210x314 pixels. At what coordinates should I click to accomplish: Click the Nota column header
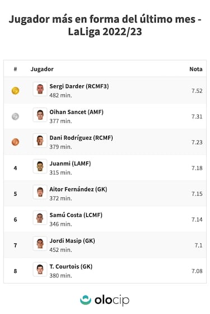pyautogui.click(x=196, y=69)
